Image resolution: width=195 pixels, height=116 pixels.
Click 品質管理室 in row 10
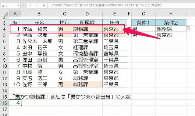[x=87, y=66]
